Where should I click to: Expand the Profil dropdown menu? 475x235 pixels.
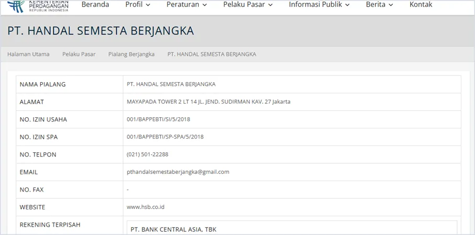pos(138,5)
